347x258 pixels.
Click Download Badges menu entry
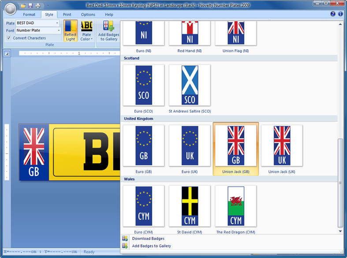tap(148, 239)
